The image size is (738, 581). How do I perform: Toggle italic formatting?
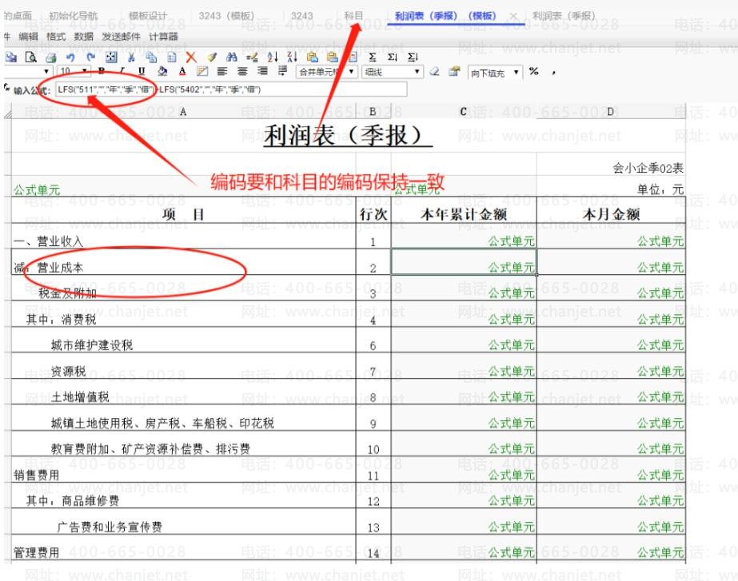coord(122,71)
